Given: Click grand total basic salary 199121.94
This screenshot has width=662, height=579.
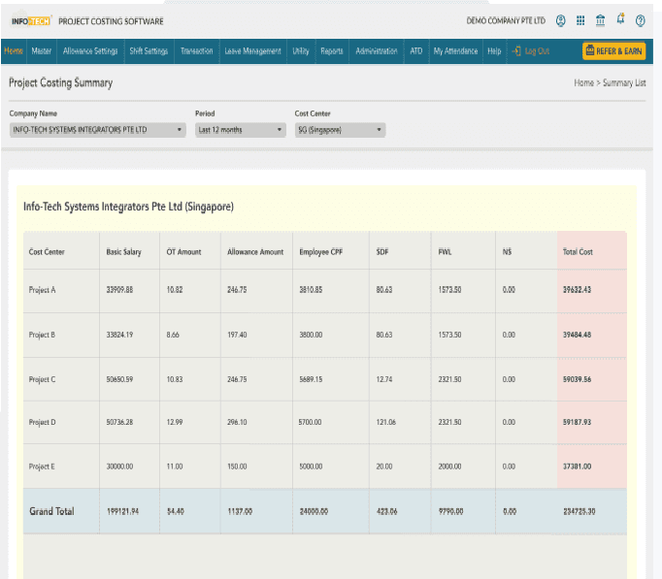Looking at the screenshot, I should (122, 511).
